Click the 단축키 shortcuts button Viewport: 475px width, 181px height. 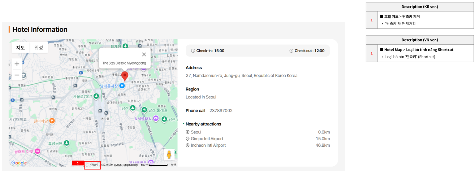(x=94, y=165)
